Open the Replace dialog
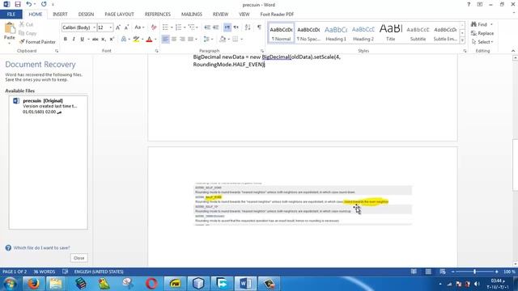 click(482, 33)
